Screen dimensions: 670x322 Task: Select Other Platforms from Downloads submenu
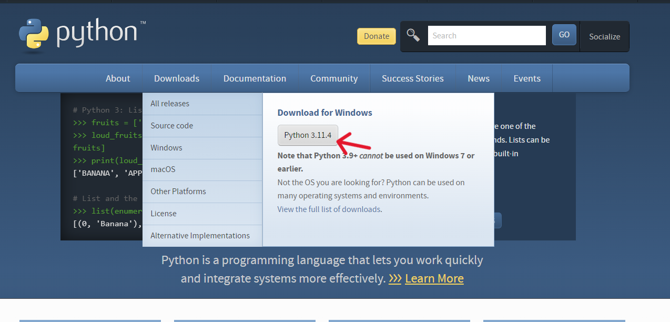click(x=202, y=192)
